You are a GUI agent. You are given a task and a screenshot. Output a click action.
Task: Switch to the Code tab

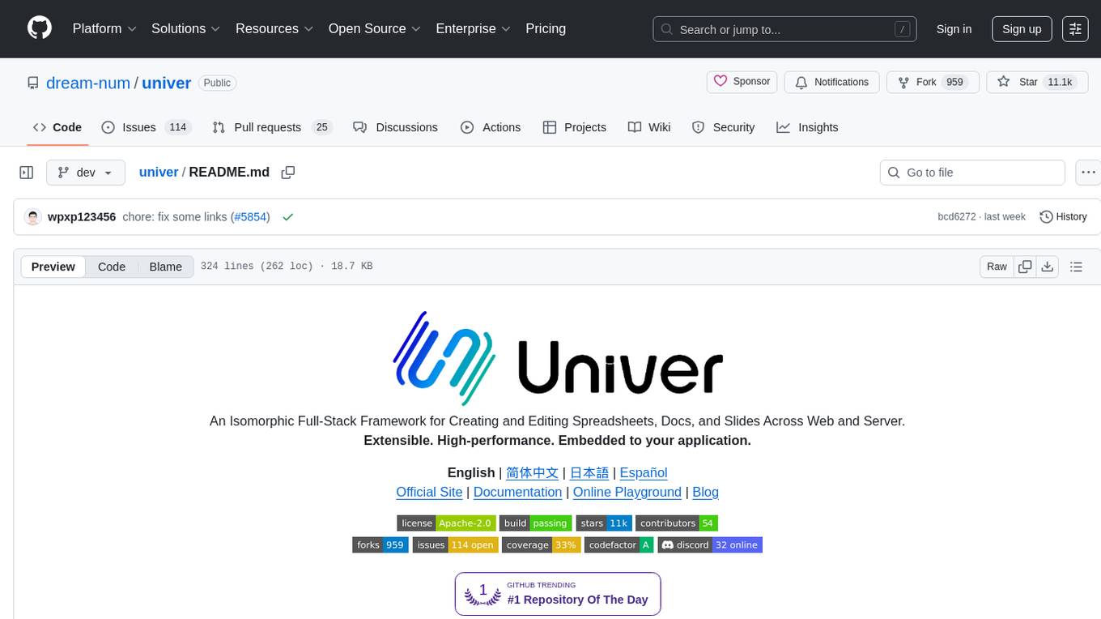pyautogui.click(x=57, y=127)
